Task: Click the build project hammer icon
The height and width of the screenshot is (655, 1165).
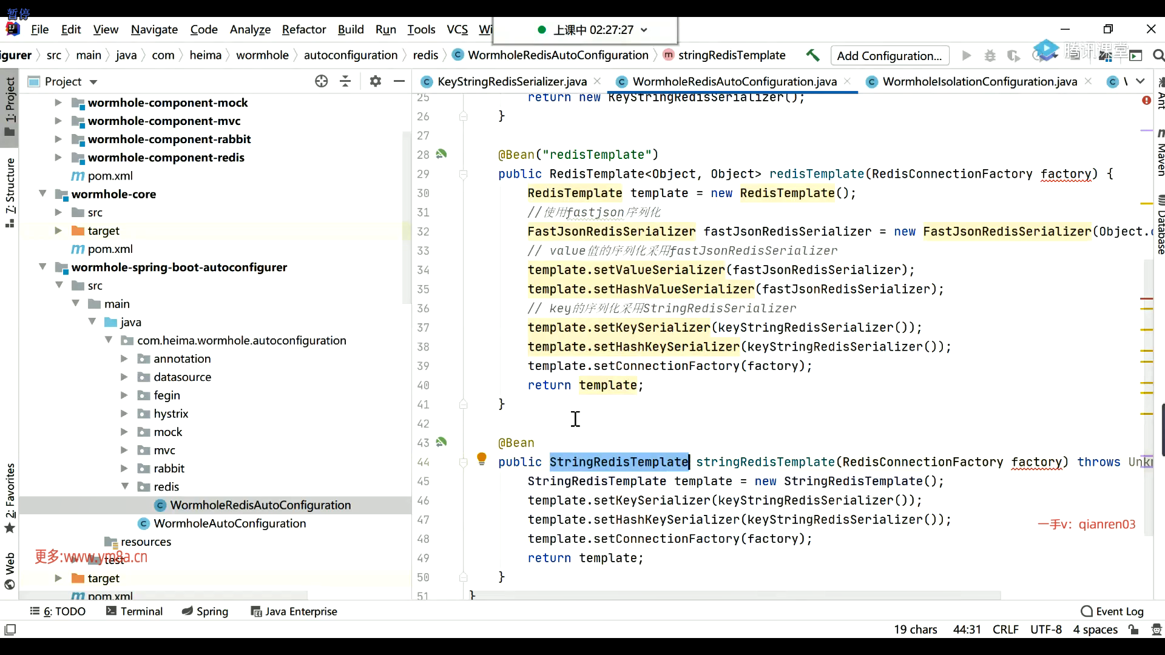Action: 812,55
